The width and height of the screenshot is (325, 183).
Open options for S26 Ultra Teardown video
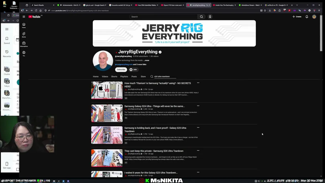tap(198, 150)
